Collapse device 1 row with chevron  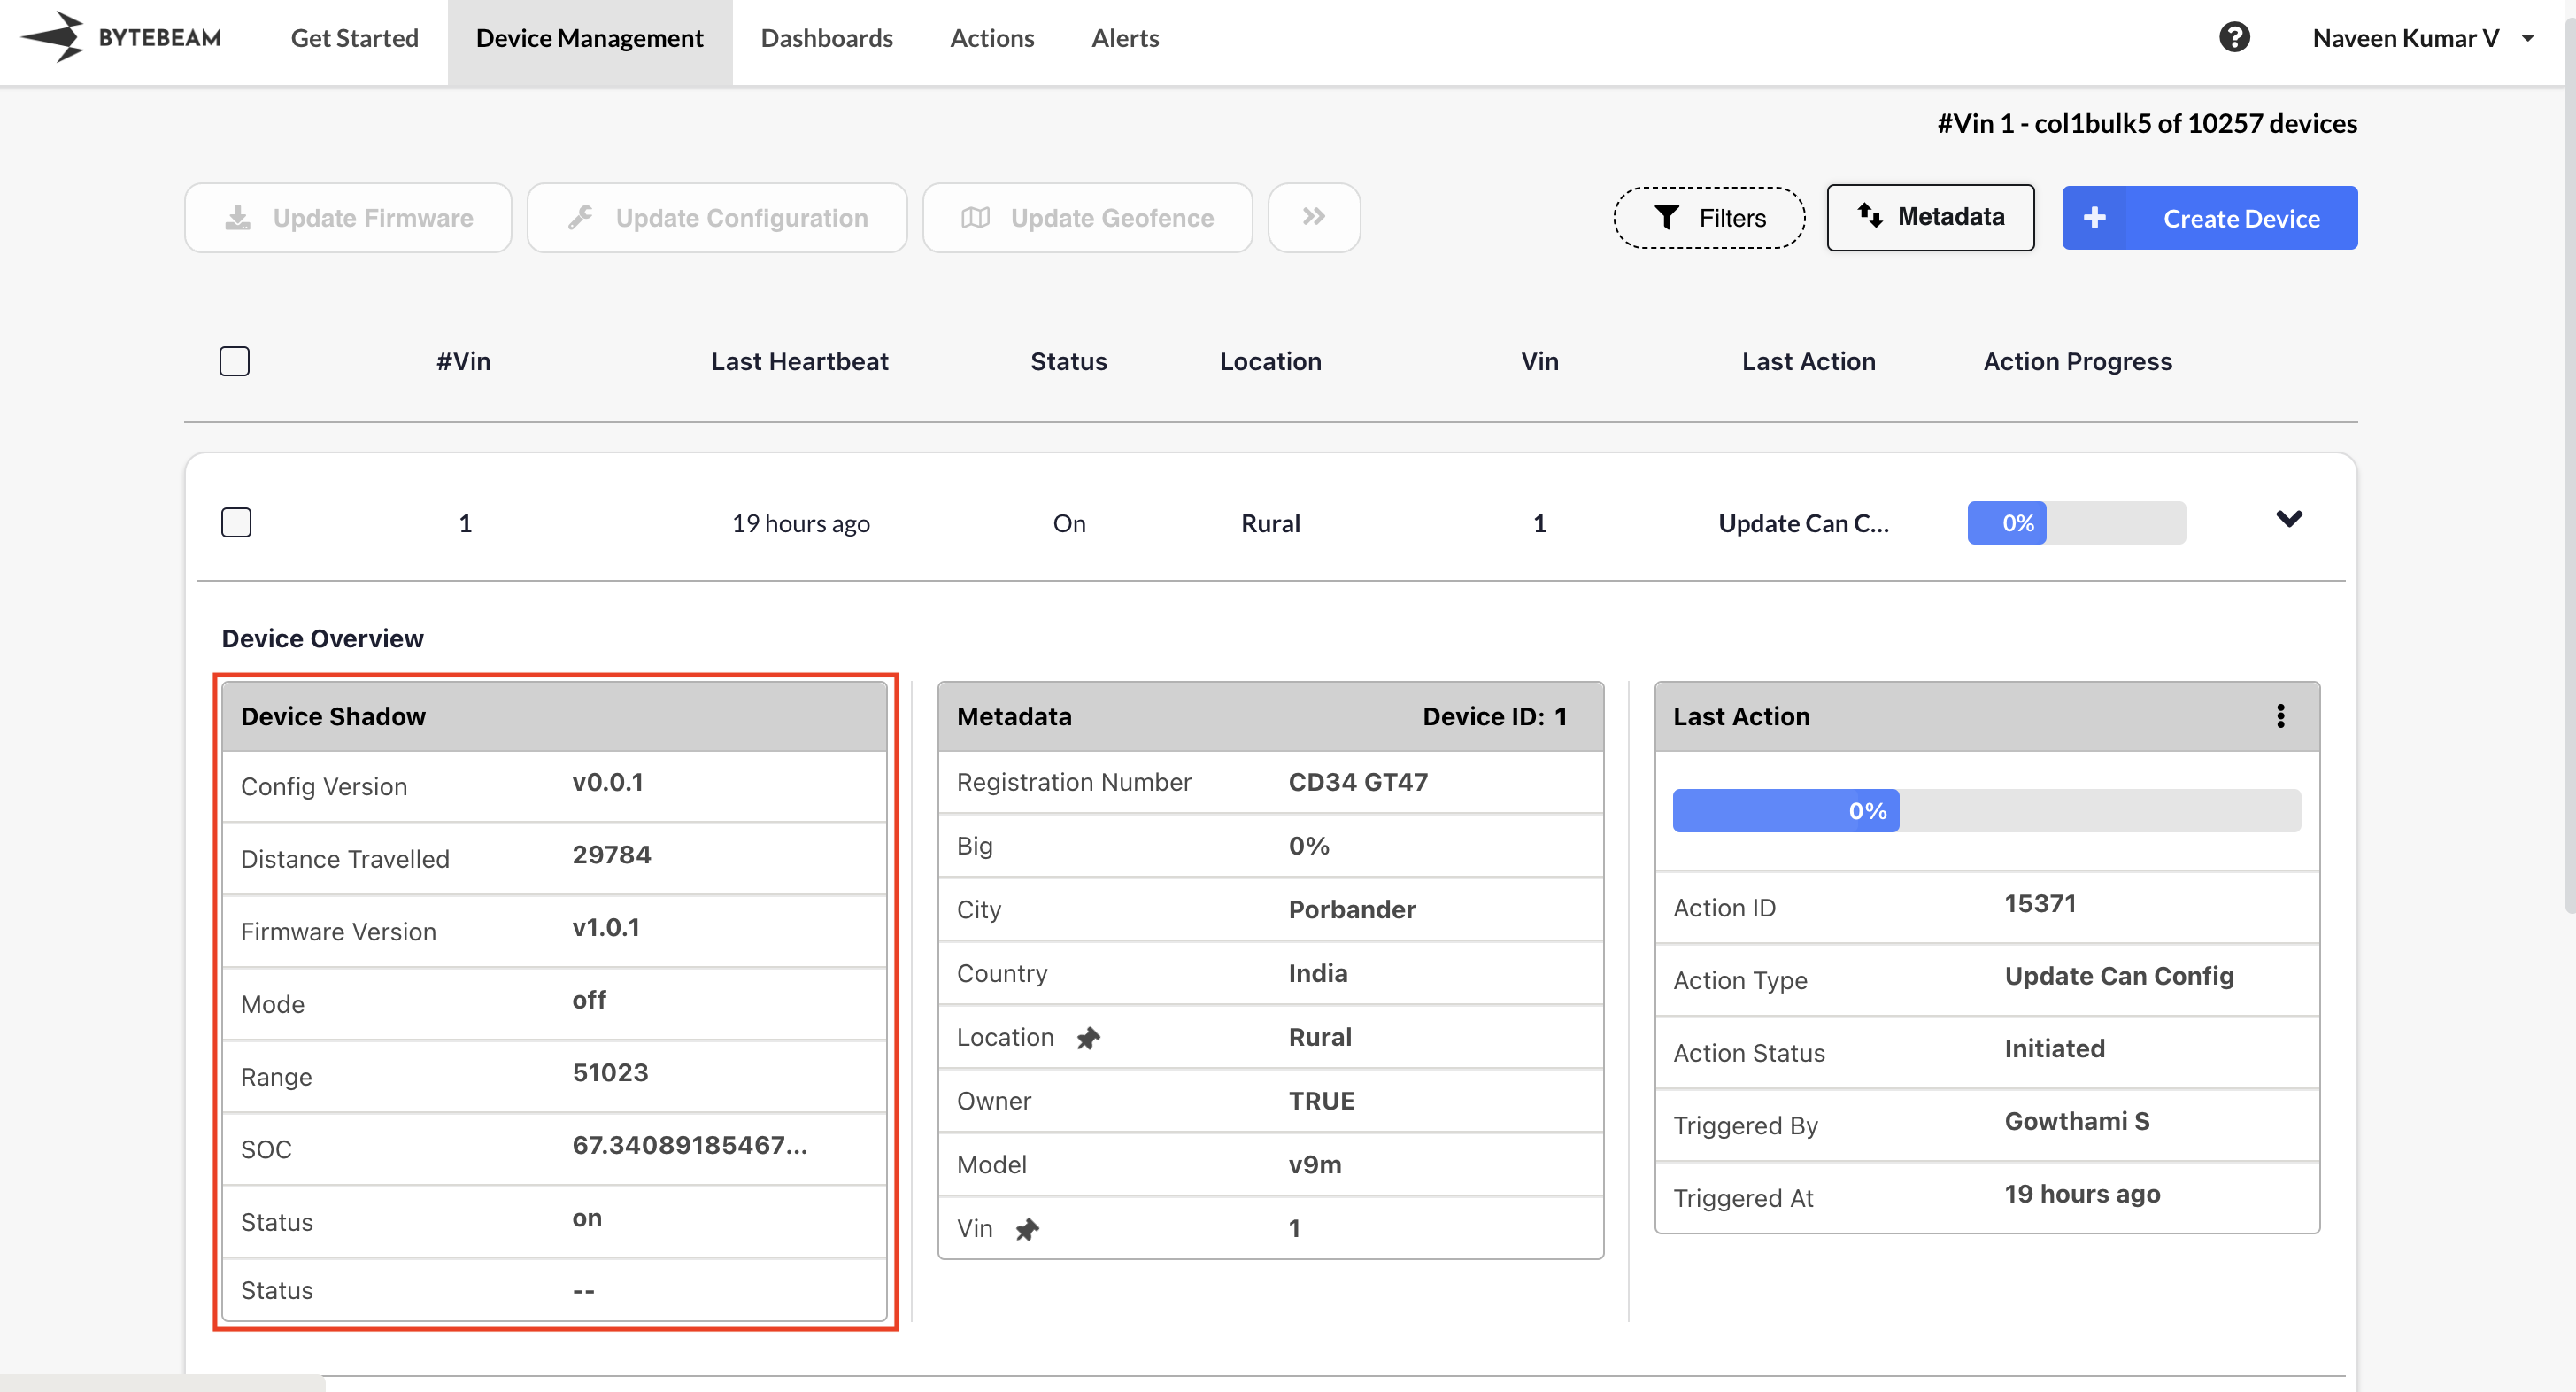(2289, 518)
